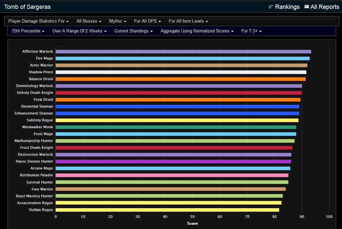
Task: Click the Fire Mage light blue bar
Action: (x=183, y=59)
